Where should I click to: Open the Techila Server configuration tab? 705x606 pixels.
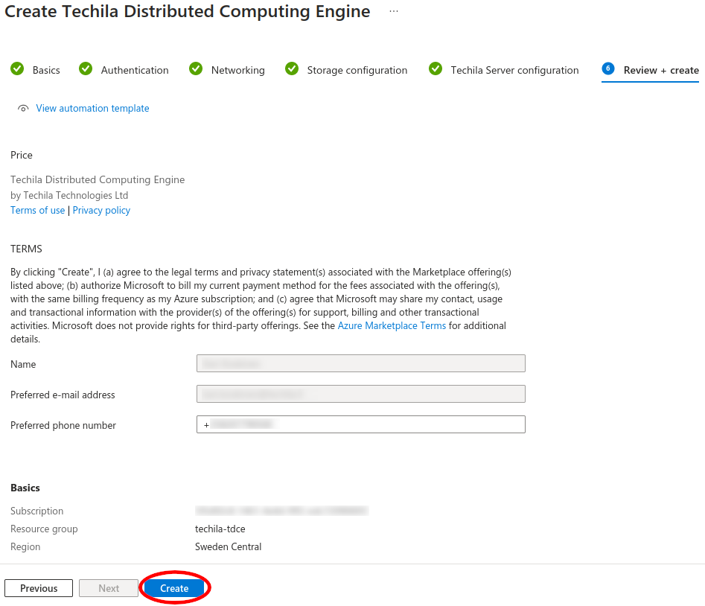(514, 70)
